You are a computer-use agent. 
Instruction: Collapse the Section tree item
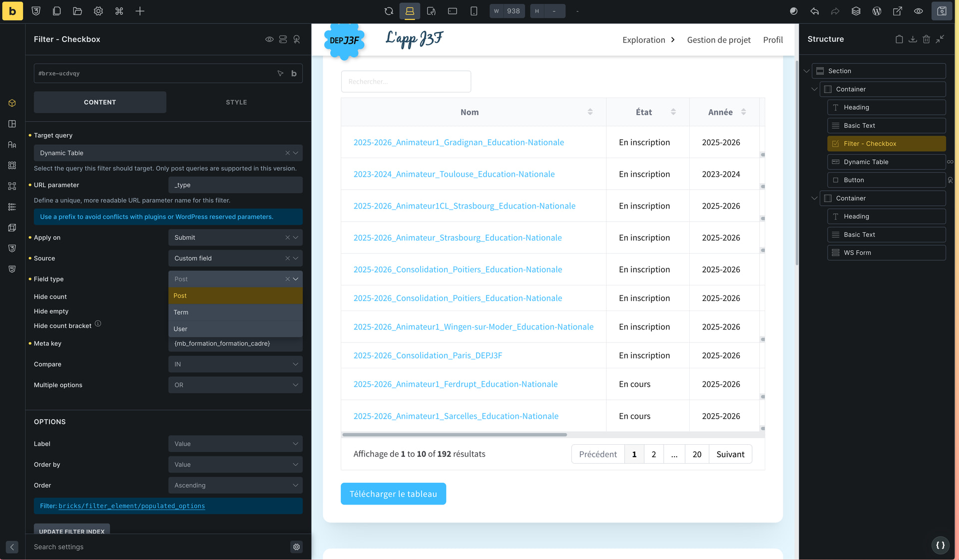(x=806, y=71)
